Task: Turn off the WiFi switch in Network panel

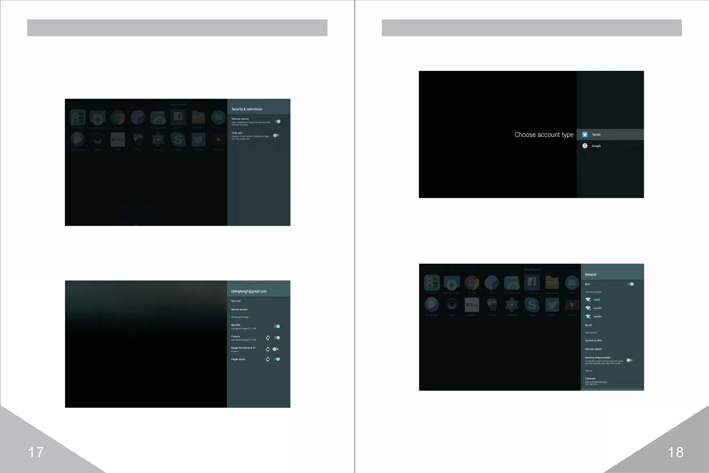Action: coord(630,284)
